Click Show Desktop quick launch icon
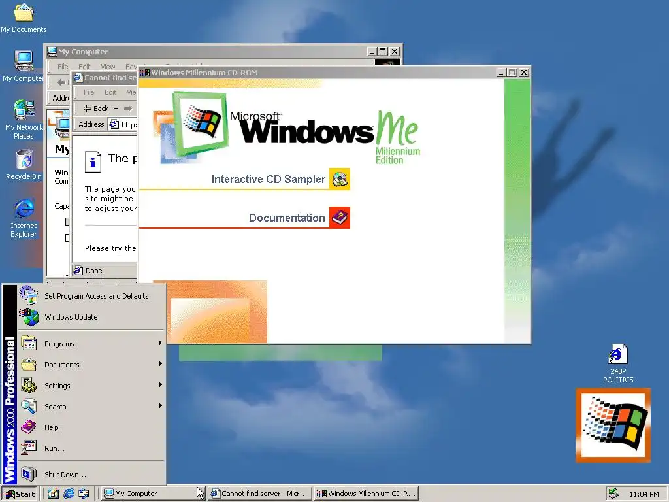The height and width of the screenshot is (502, 669). (x=54, y=494)
